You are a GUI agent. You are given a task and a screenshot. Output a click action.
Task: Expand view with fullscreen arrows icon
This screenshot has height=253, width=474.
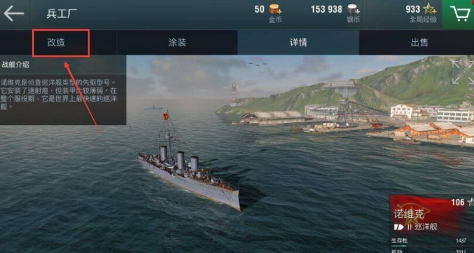pos(463,72)
